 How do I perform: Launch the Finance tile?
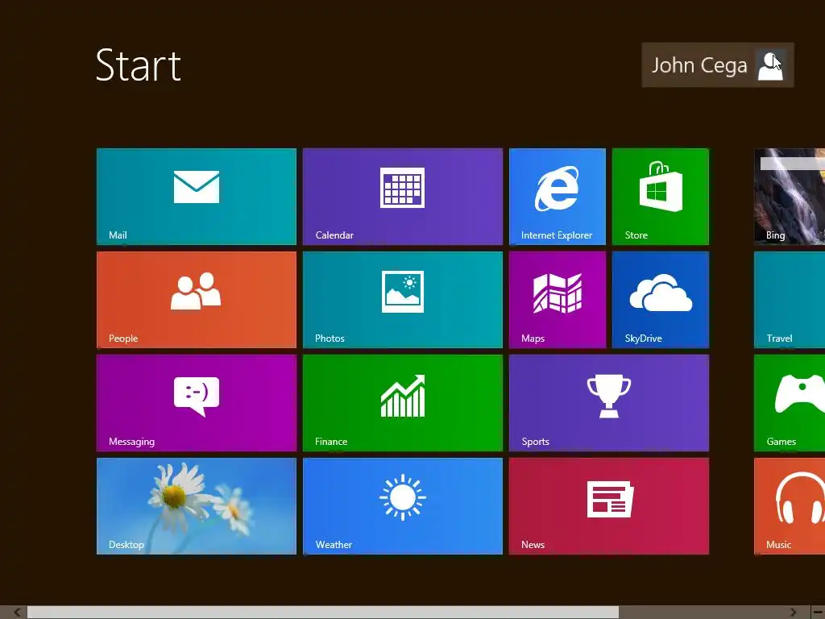tap(403, 403)
